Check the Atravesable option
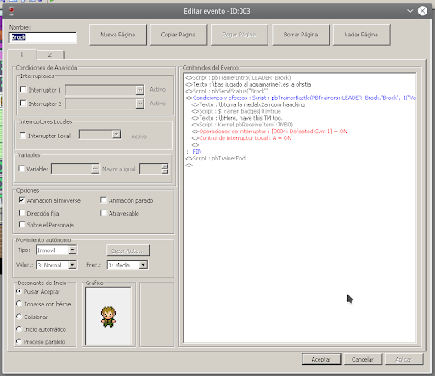The image size is (435, 376). (x=104, y=213)
